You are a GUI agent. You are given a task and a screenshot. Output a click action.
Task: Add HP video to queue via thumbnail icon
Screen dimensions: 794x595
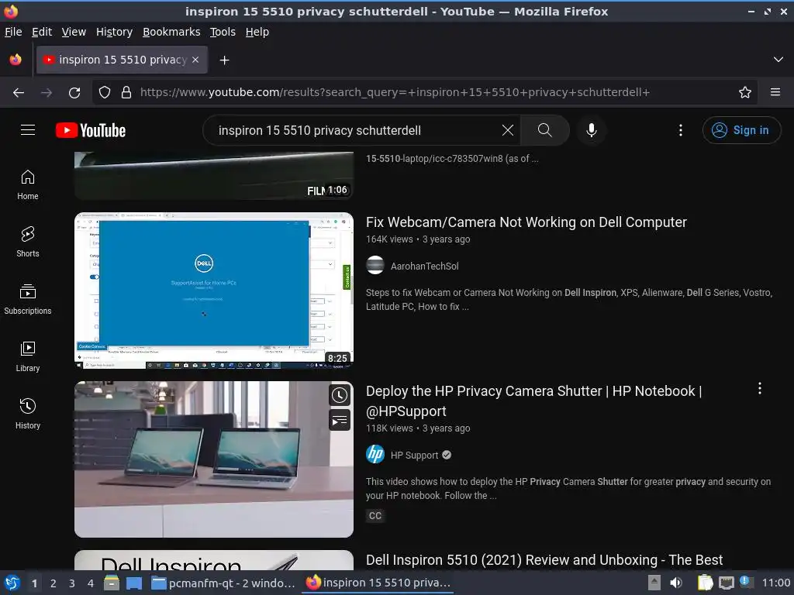coord(340,421)
